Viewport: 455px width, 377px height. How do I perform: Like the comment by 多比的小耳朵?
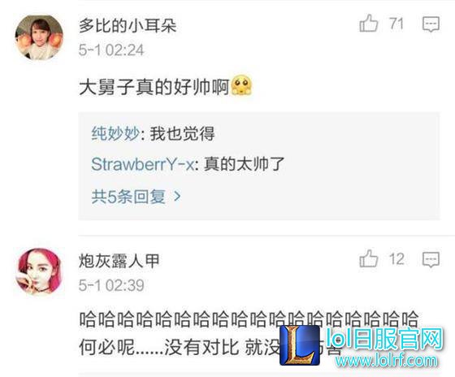tap(369, 23)
